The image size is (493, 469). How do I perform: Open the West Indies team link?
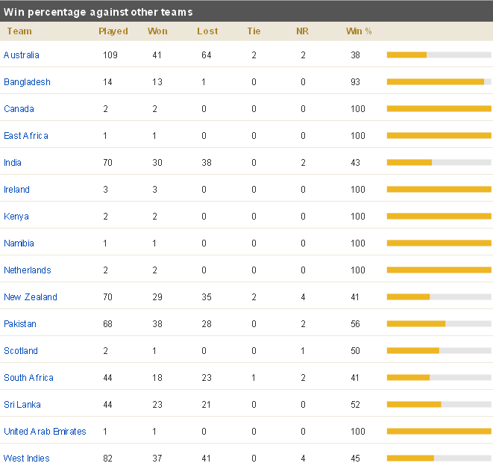click(x=27, y=459)
